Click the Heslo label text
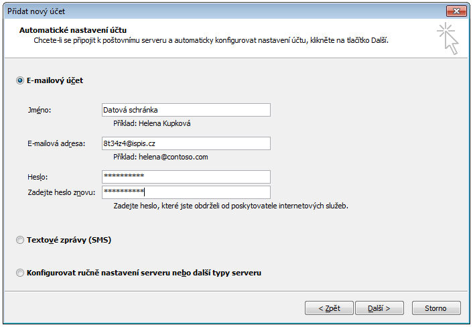The image size is (473, 327). click(x=38, y=177)
